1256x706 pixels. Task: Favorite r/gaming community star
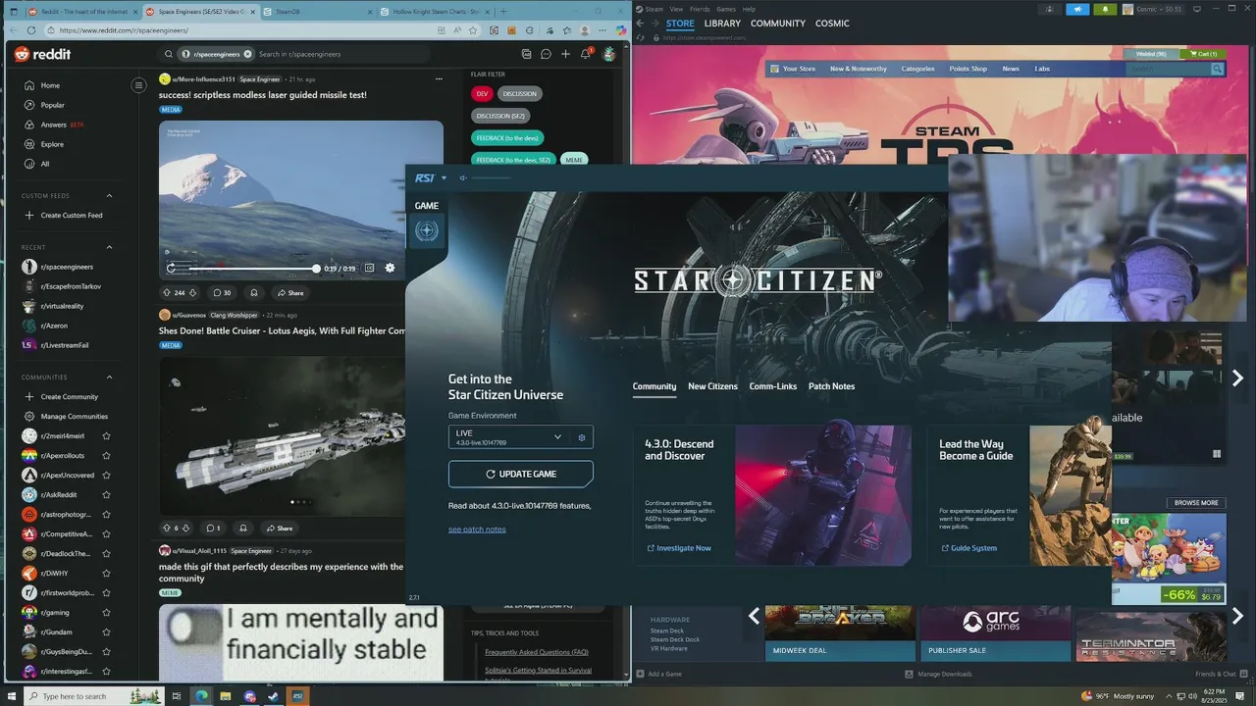(106, 612)
